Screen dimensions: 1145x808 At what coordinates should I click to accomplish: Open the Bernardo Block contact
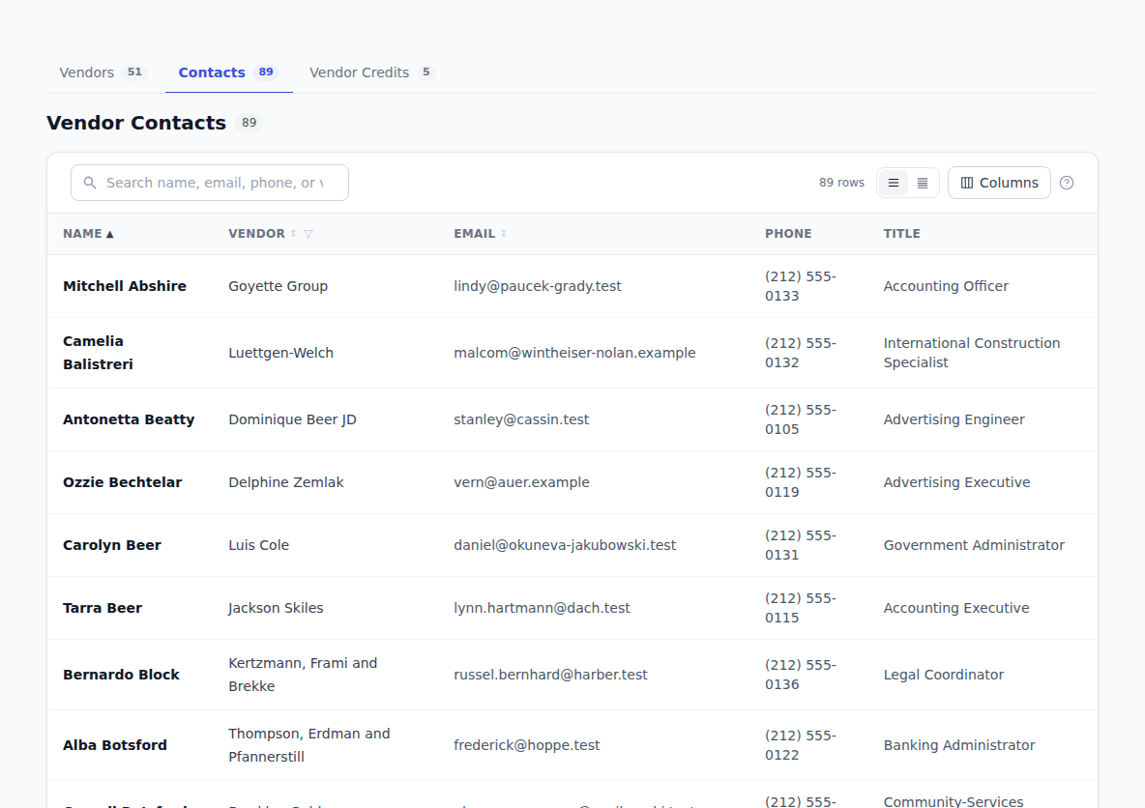121,676
